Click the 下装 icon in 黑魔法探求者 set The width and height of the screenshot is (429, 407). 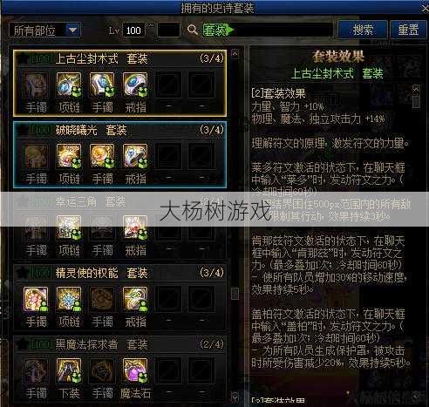coord(69,370)
